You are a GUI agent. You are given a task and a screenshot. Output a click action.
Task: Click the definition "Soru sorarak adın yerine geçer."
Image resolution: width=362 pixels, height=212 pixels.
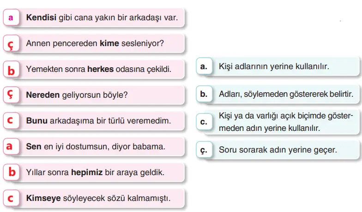278,150
